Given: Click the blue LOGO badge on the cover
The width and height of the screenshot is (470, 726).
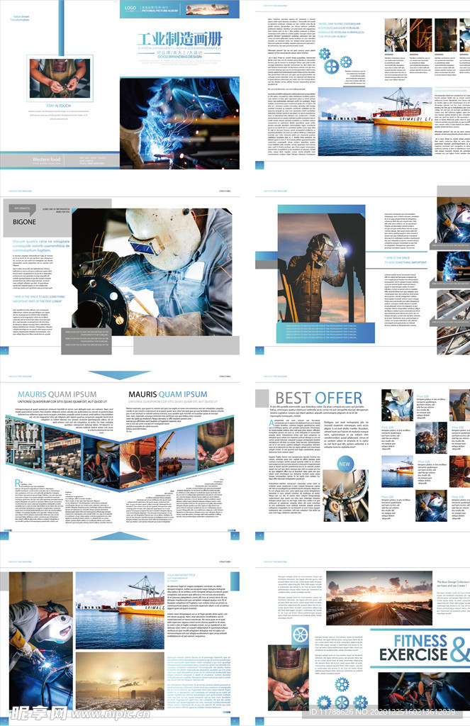Looking at the screenshot, I should click(130, 9).
